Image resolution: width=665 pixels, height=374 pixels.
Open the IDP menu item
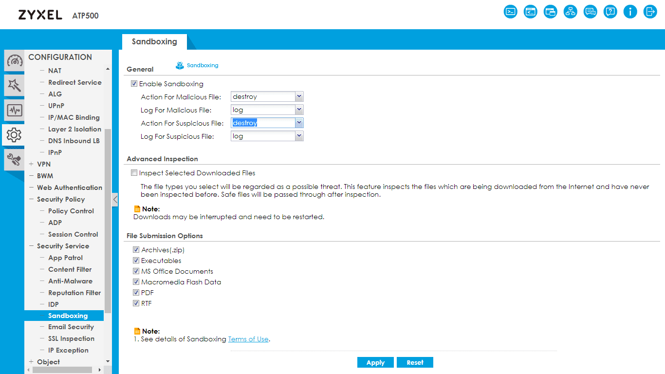pyautogui.click(x=54, y=304)
